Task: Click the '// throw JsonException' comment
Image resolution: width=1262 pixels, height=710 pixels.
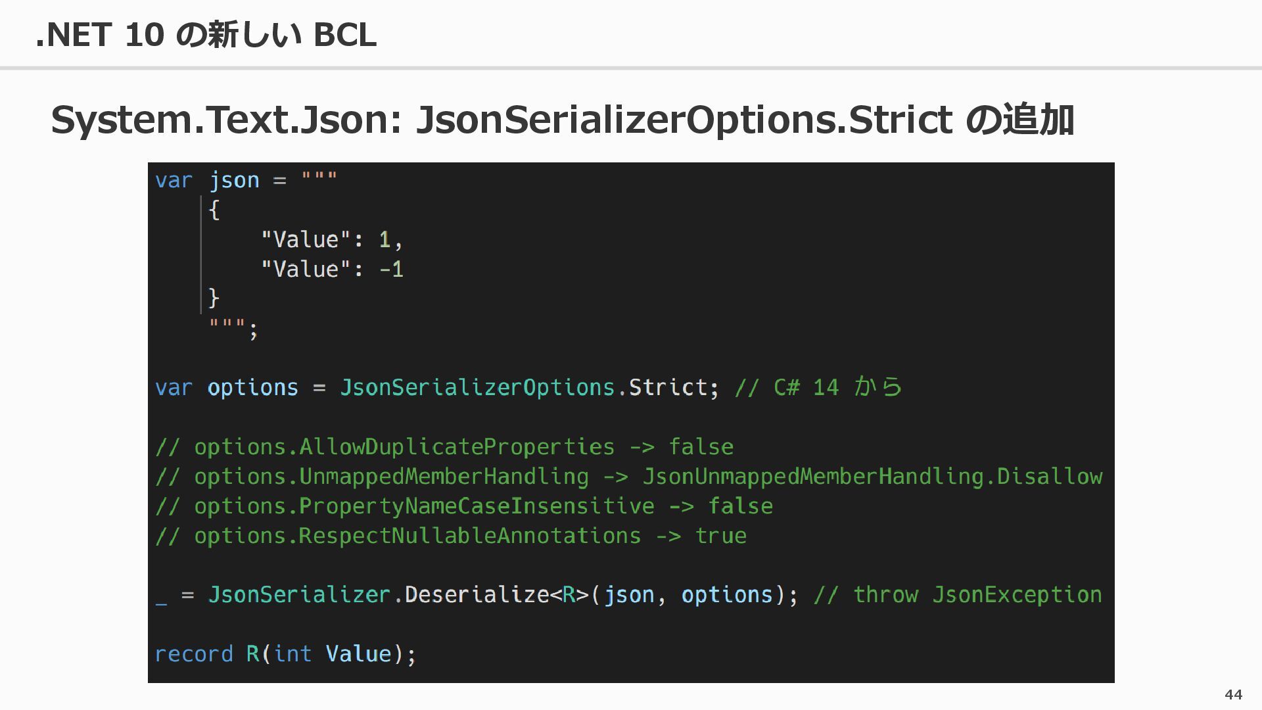Action: (958, 595)
